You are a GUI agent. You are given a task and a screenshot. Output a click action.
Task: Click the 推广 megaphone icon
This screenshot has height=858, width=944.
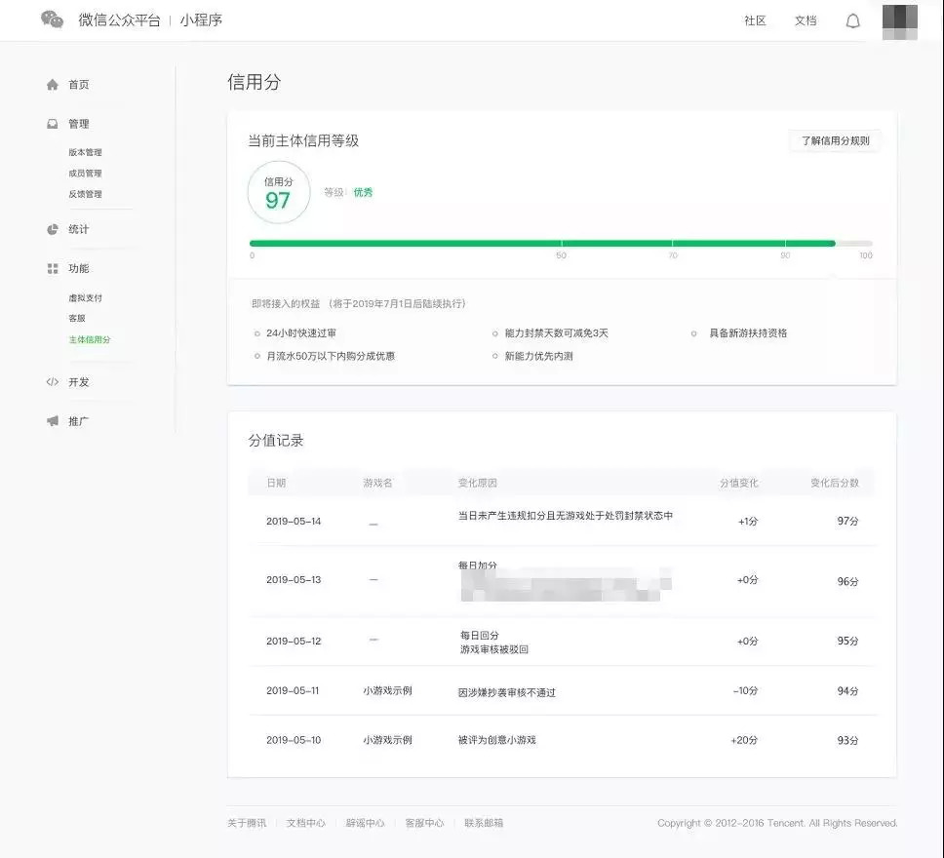pos(53,421)
